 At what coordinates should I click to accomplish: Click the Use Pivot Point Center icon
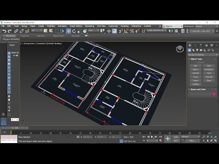(103, 31)
